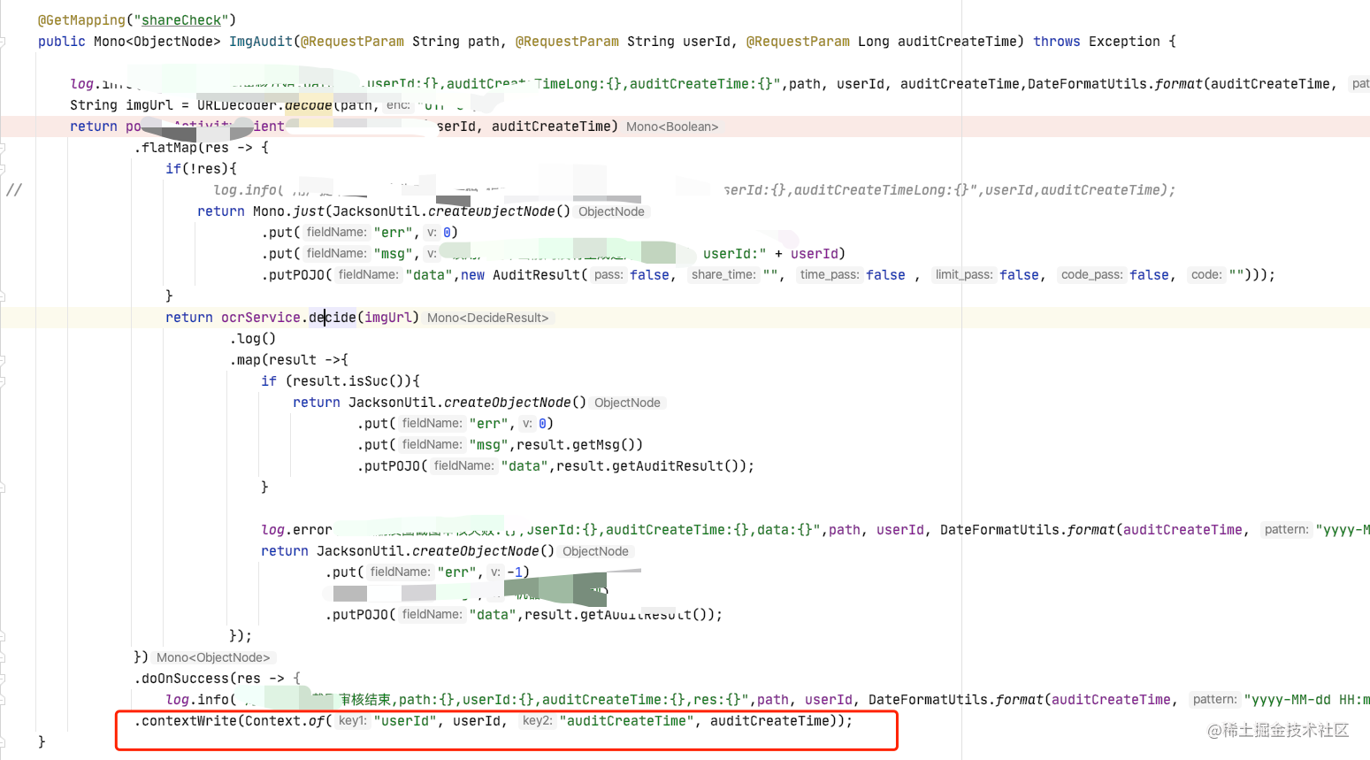Collapse the doOnSuccess lambda fold marker

pos(3,679)
